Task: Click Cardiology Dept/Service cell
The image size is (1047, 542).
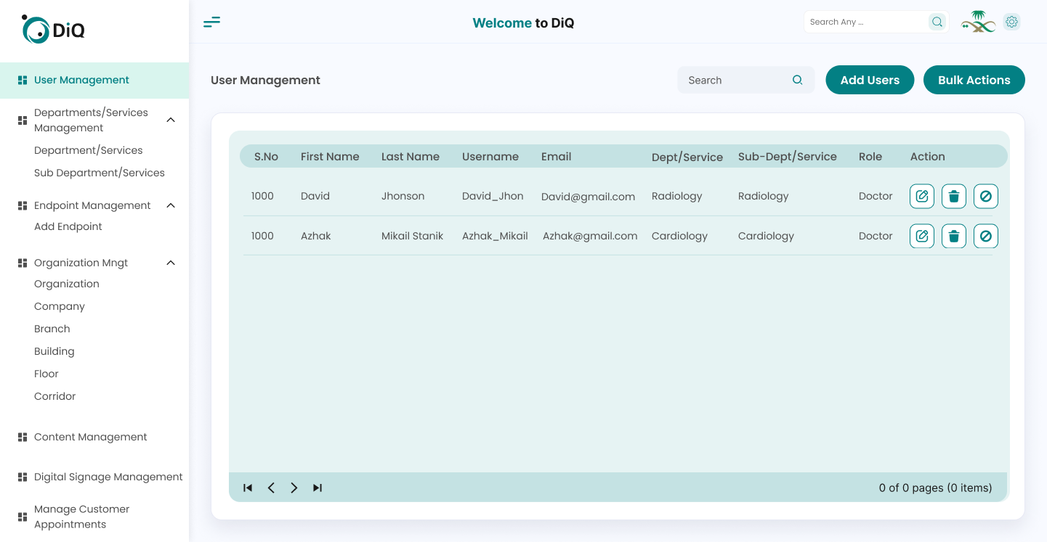Action: 679,236
